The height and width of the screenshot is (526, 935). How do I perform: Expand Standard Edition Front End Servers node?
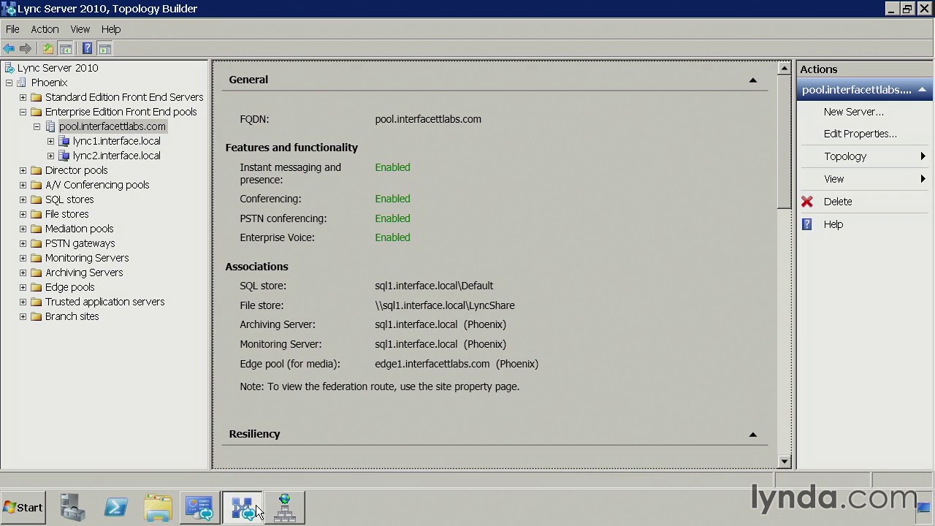point(23,97)
